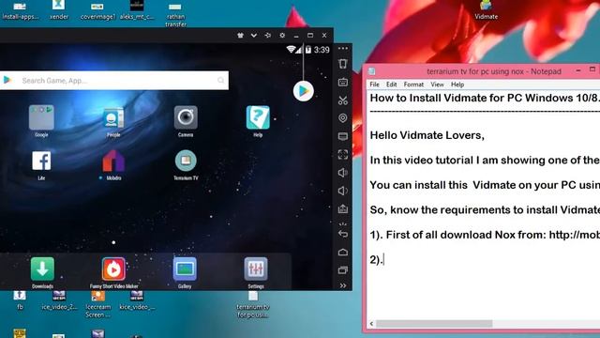Open the Google folder in emulator
Viewport: 600px width, 338px height.
coord(41,121)
